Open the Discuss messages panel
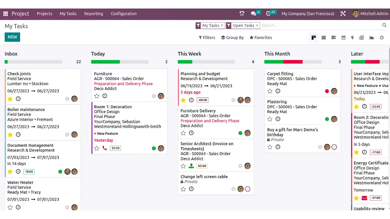This screenshot has width=390, height=219. click(254, 13)
